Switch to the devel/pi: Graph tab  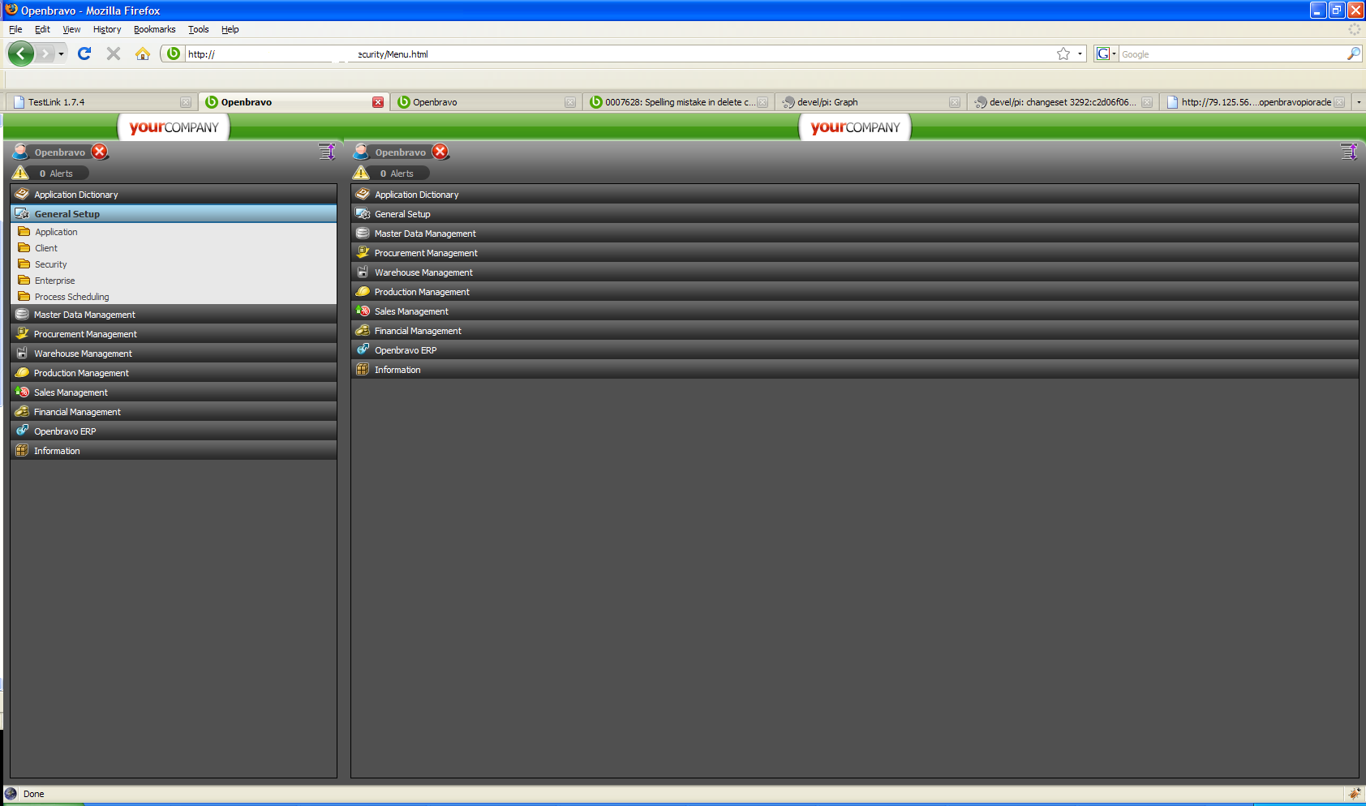tap(870, 102)
